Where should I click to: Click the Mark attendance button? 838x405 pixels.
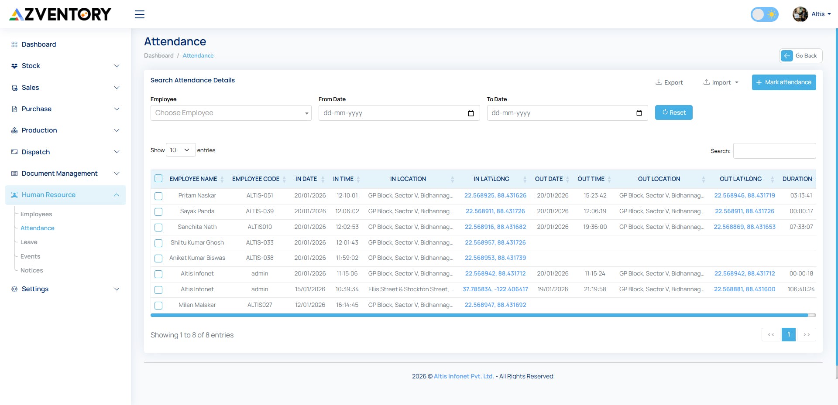(x=783, y=82)
